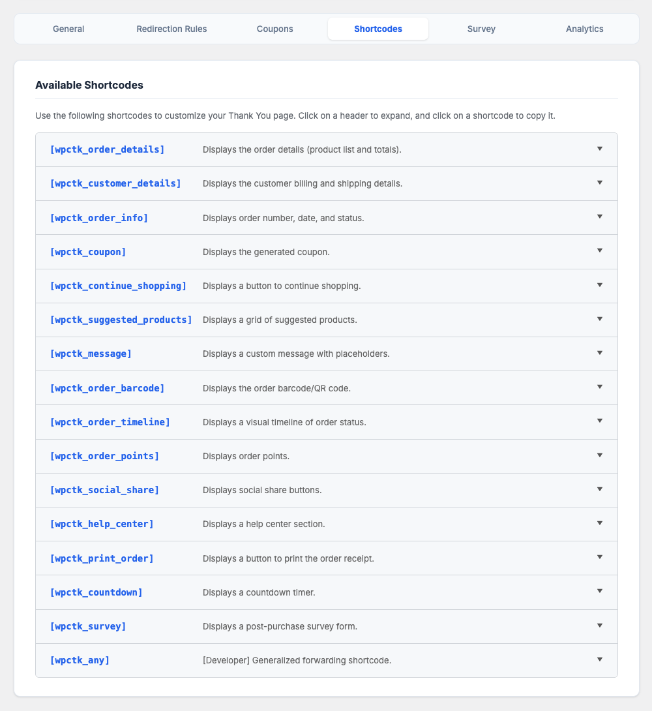
Task: Copy the [wpctk_suggested_products] shortcode
Action: pos(121,320)
